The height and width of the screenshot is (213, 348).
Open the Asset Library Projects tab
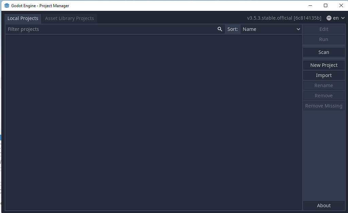coord(69,18)
